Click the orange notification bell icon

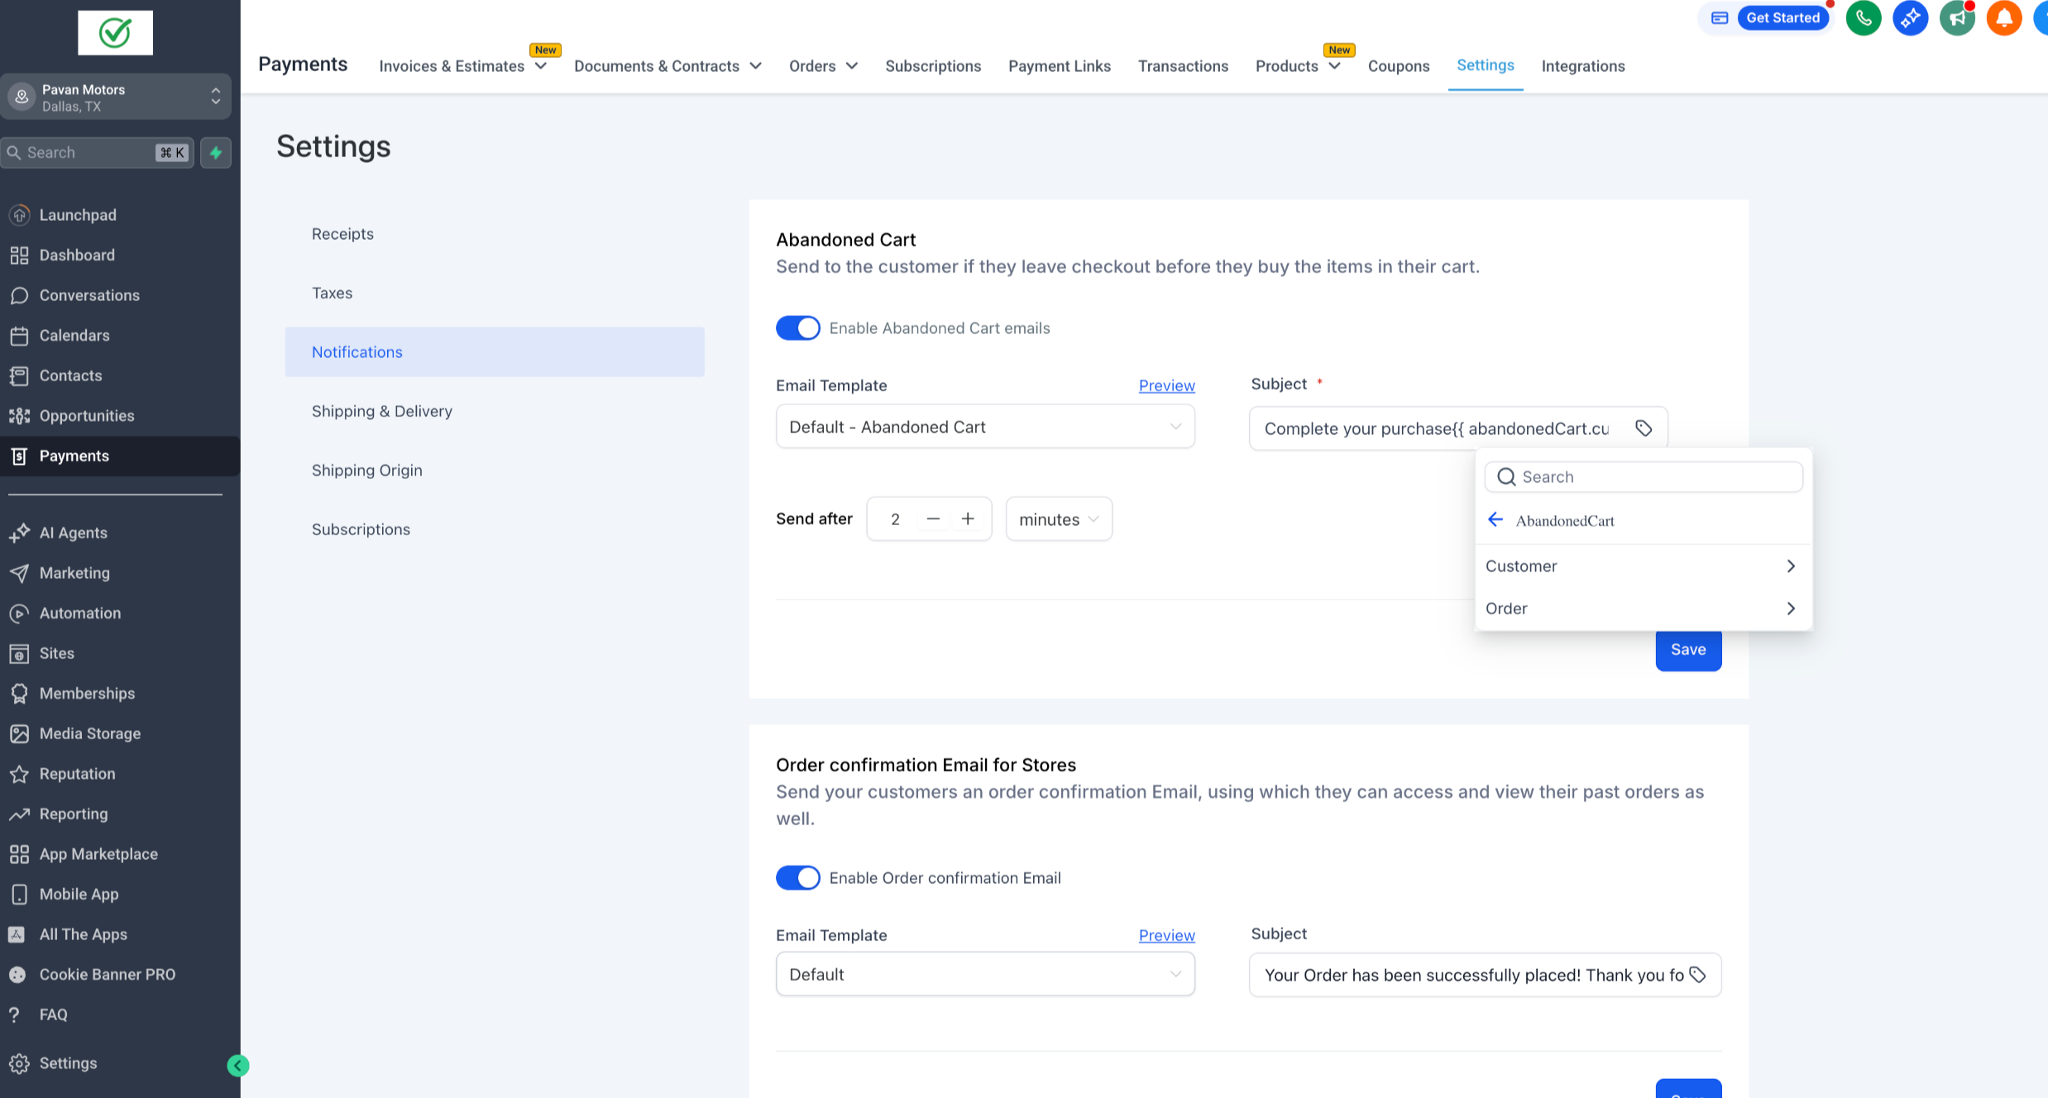click(2003, 18)
